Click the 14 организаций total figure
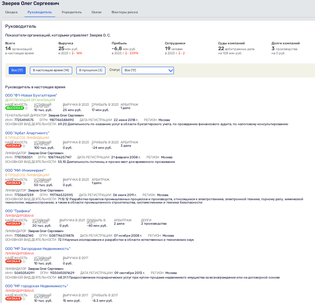Image resolution: width=315 pixels, height=303 pixels. (19, 49)
